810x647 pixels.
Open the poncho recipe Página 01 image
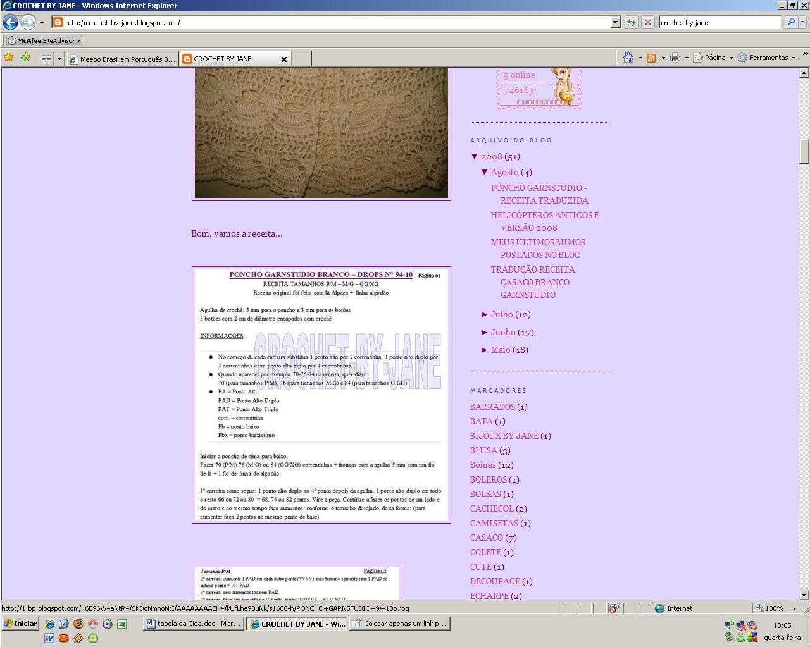point(321,395)
